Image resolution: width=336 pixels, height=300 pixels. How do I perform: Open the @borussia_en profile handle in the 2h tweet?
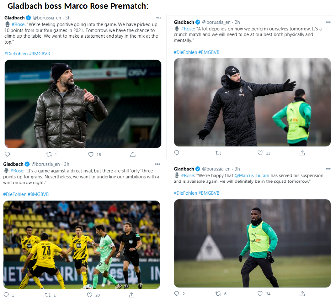pos(216,22)
